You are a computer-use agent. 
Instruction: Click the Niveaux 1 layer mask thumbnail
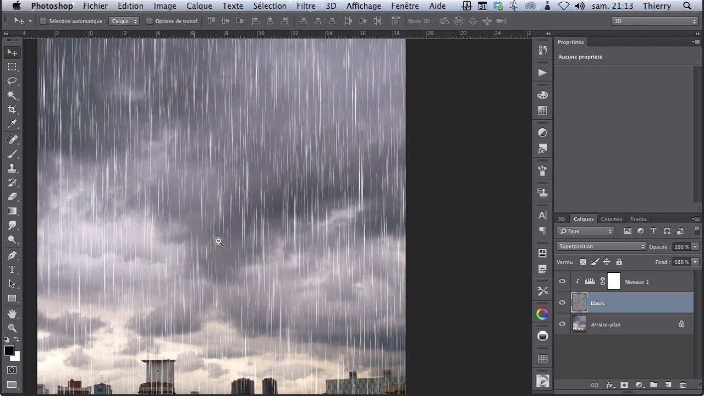[x=614, y=282]
